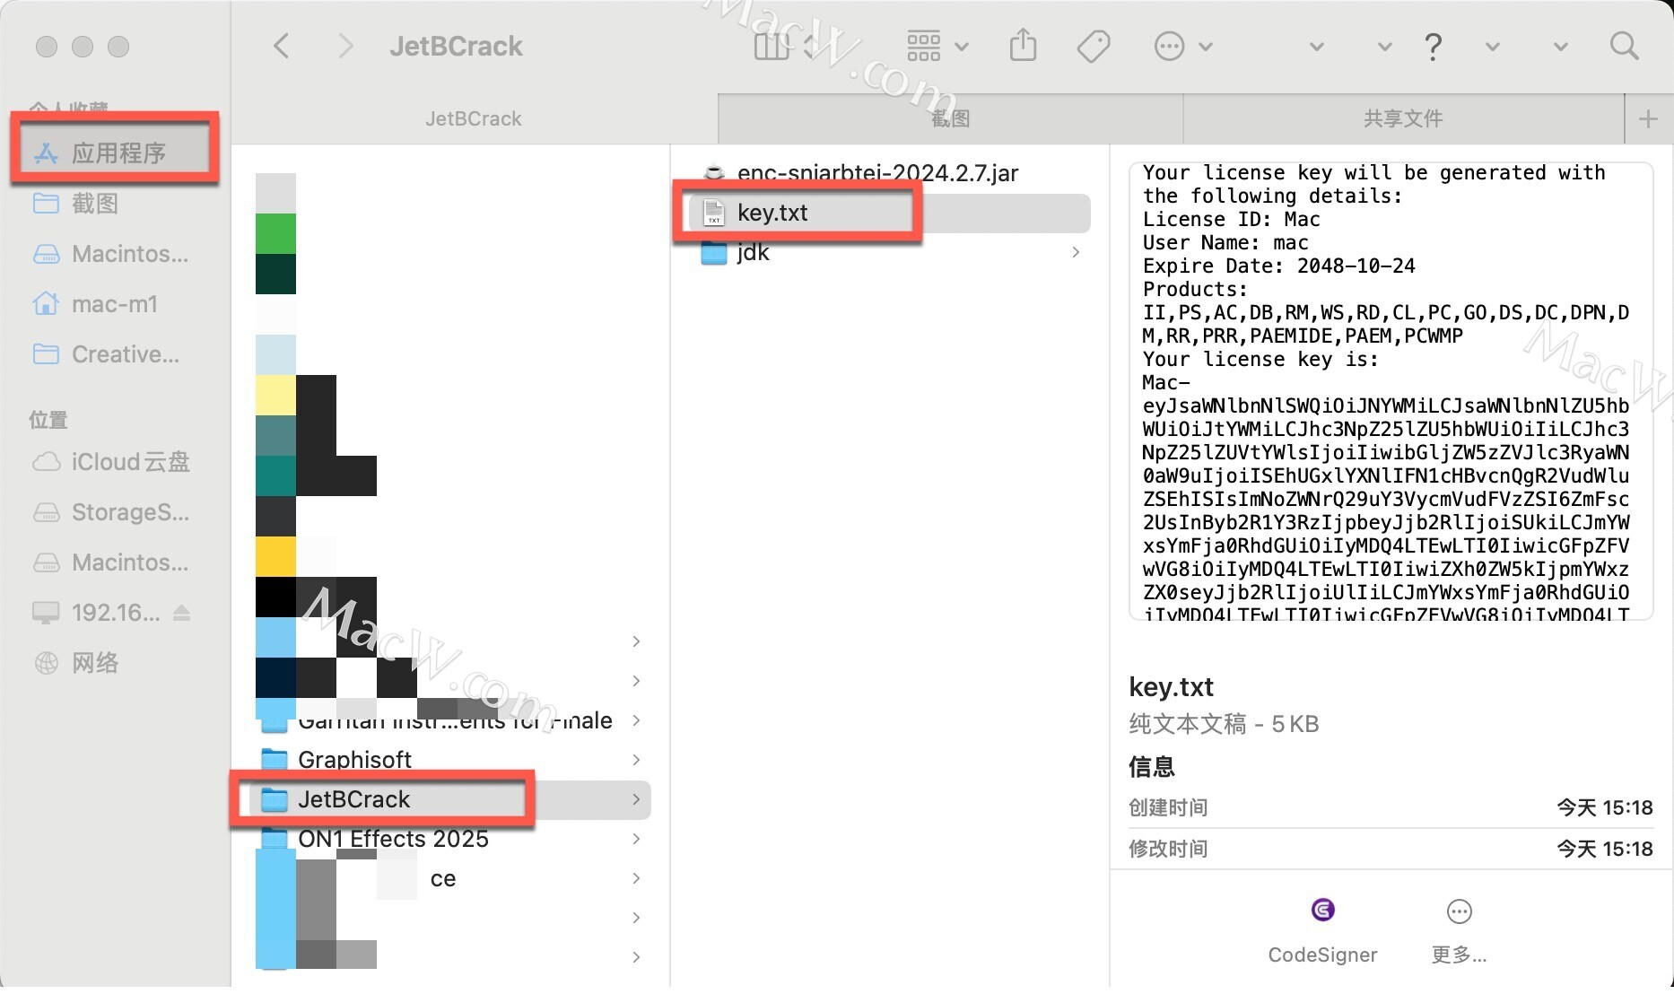
Task: Eject the 192.16... network volume
Action: (x=182, y=613)
